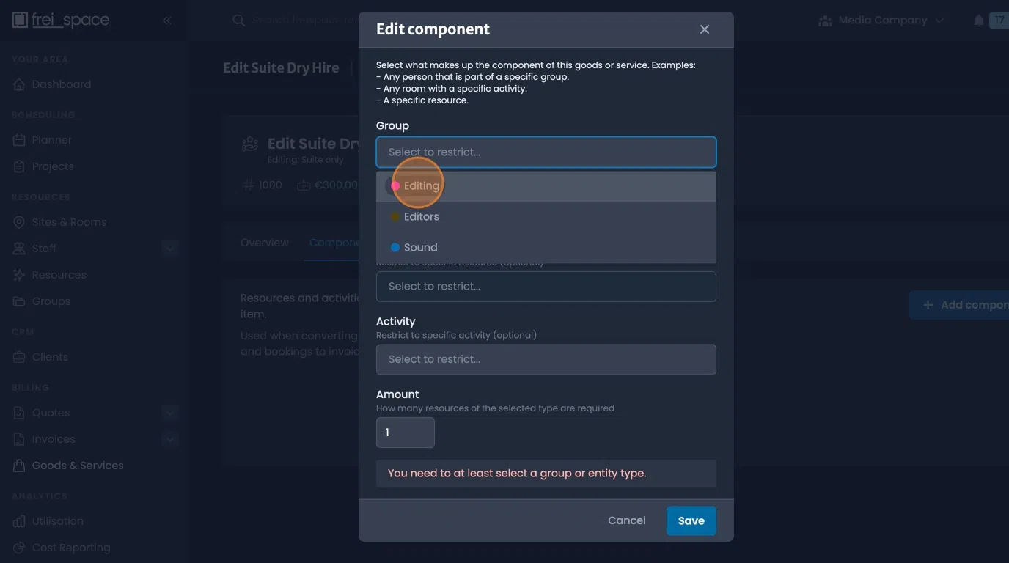The height and width of the screenshot is (563, 1009).
Task: Open the Clients CRM page
Action: pyautogui.click(x=48, y=356)
